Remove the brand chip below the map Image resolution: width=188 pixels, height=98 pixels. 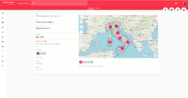point(92,62)
